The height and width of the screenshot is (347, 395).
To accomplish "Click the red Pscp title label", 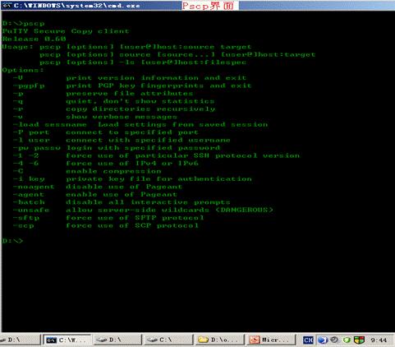I will [209, 6].
